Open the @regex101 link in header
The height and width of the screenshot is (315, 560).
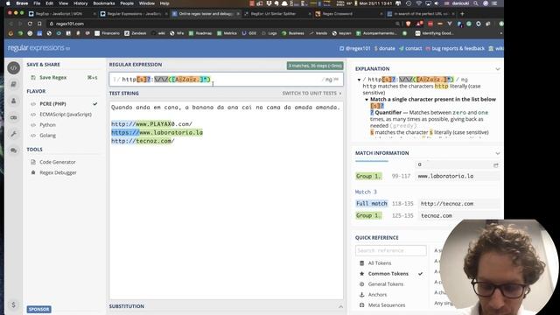pos(355,49)
